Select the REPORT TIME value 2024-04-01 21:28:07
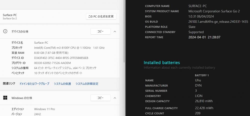 pyautogui.click(x=204, y=37)
